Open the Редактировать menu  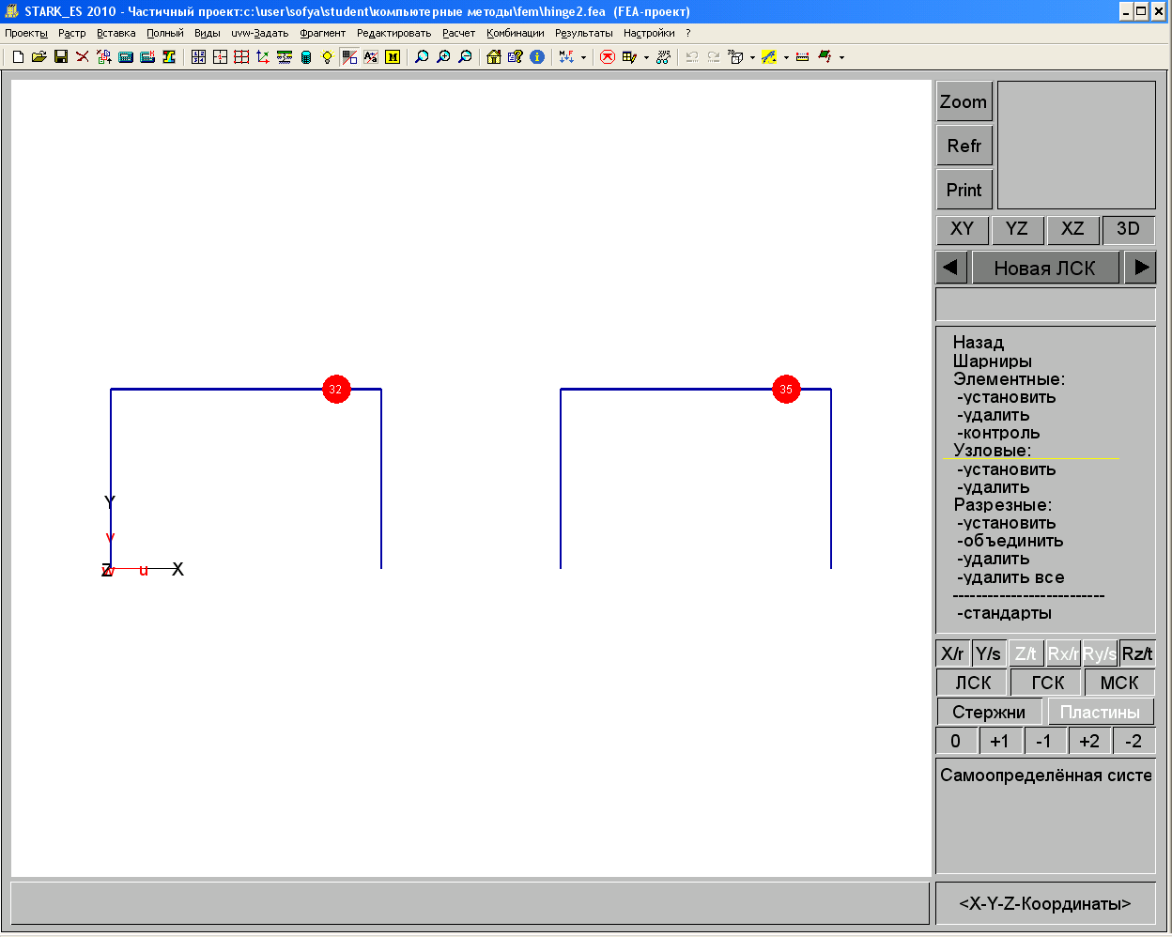[393, 33]
